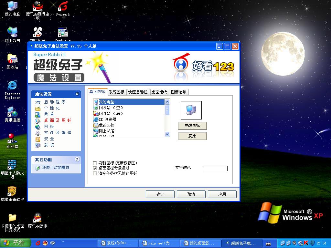331x248 pixels.
Task: Open the 网络 settings section
Action: 49,127
